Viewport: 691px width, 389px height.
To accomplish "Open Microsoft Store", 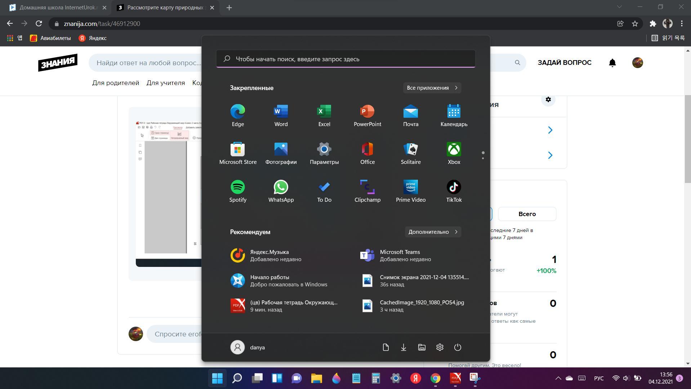I will coord(238,153).
